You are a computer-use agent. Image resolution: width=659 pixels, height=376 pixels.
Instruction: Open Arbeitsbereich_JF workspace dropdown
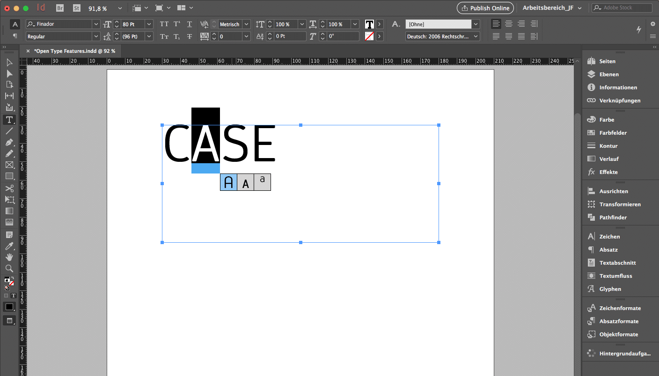pos(552,8)
